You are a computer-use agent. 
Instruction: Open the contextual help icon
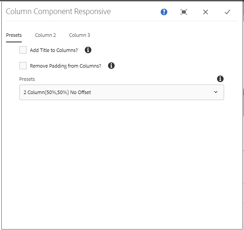(164, 12)
